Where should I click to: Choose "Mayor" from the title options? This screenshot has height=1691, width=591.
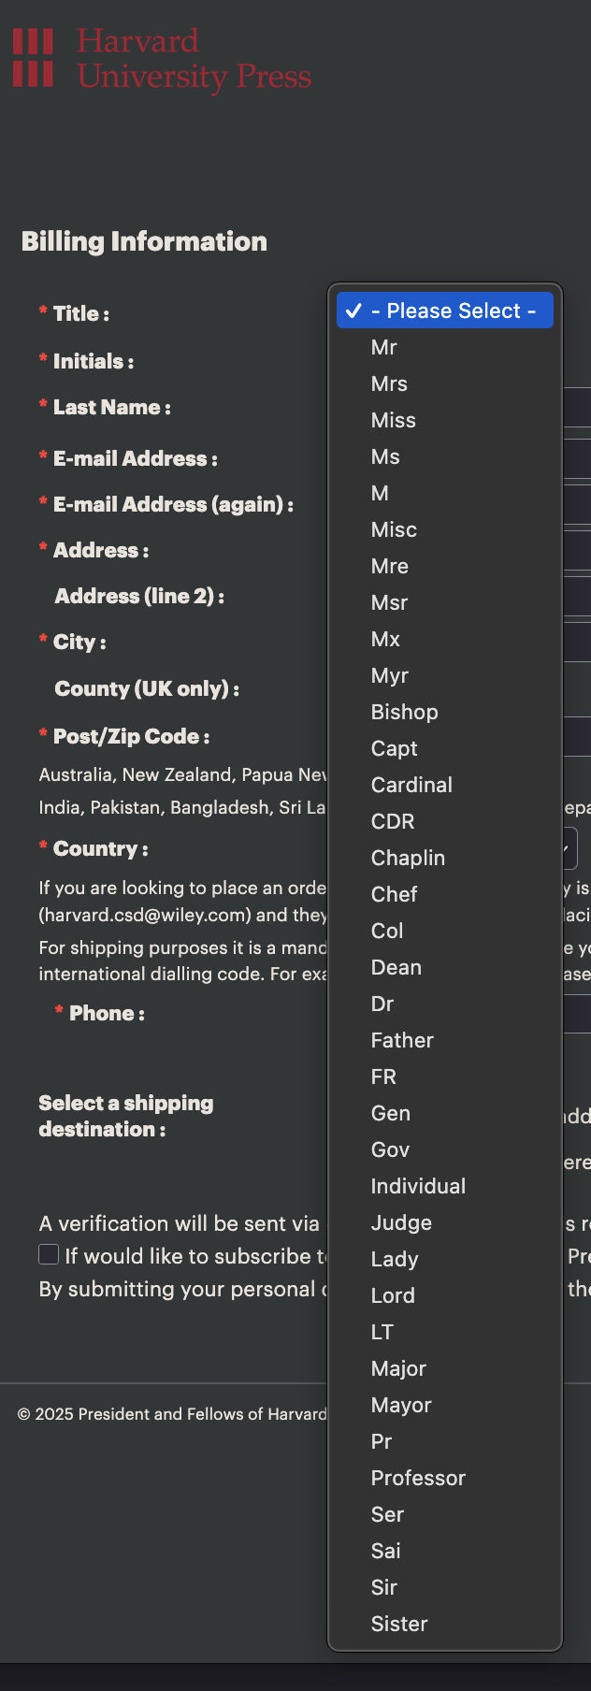coord(401,1405)
